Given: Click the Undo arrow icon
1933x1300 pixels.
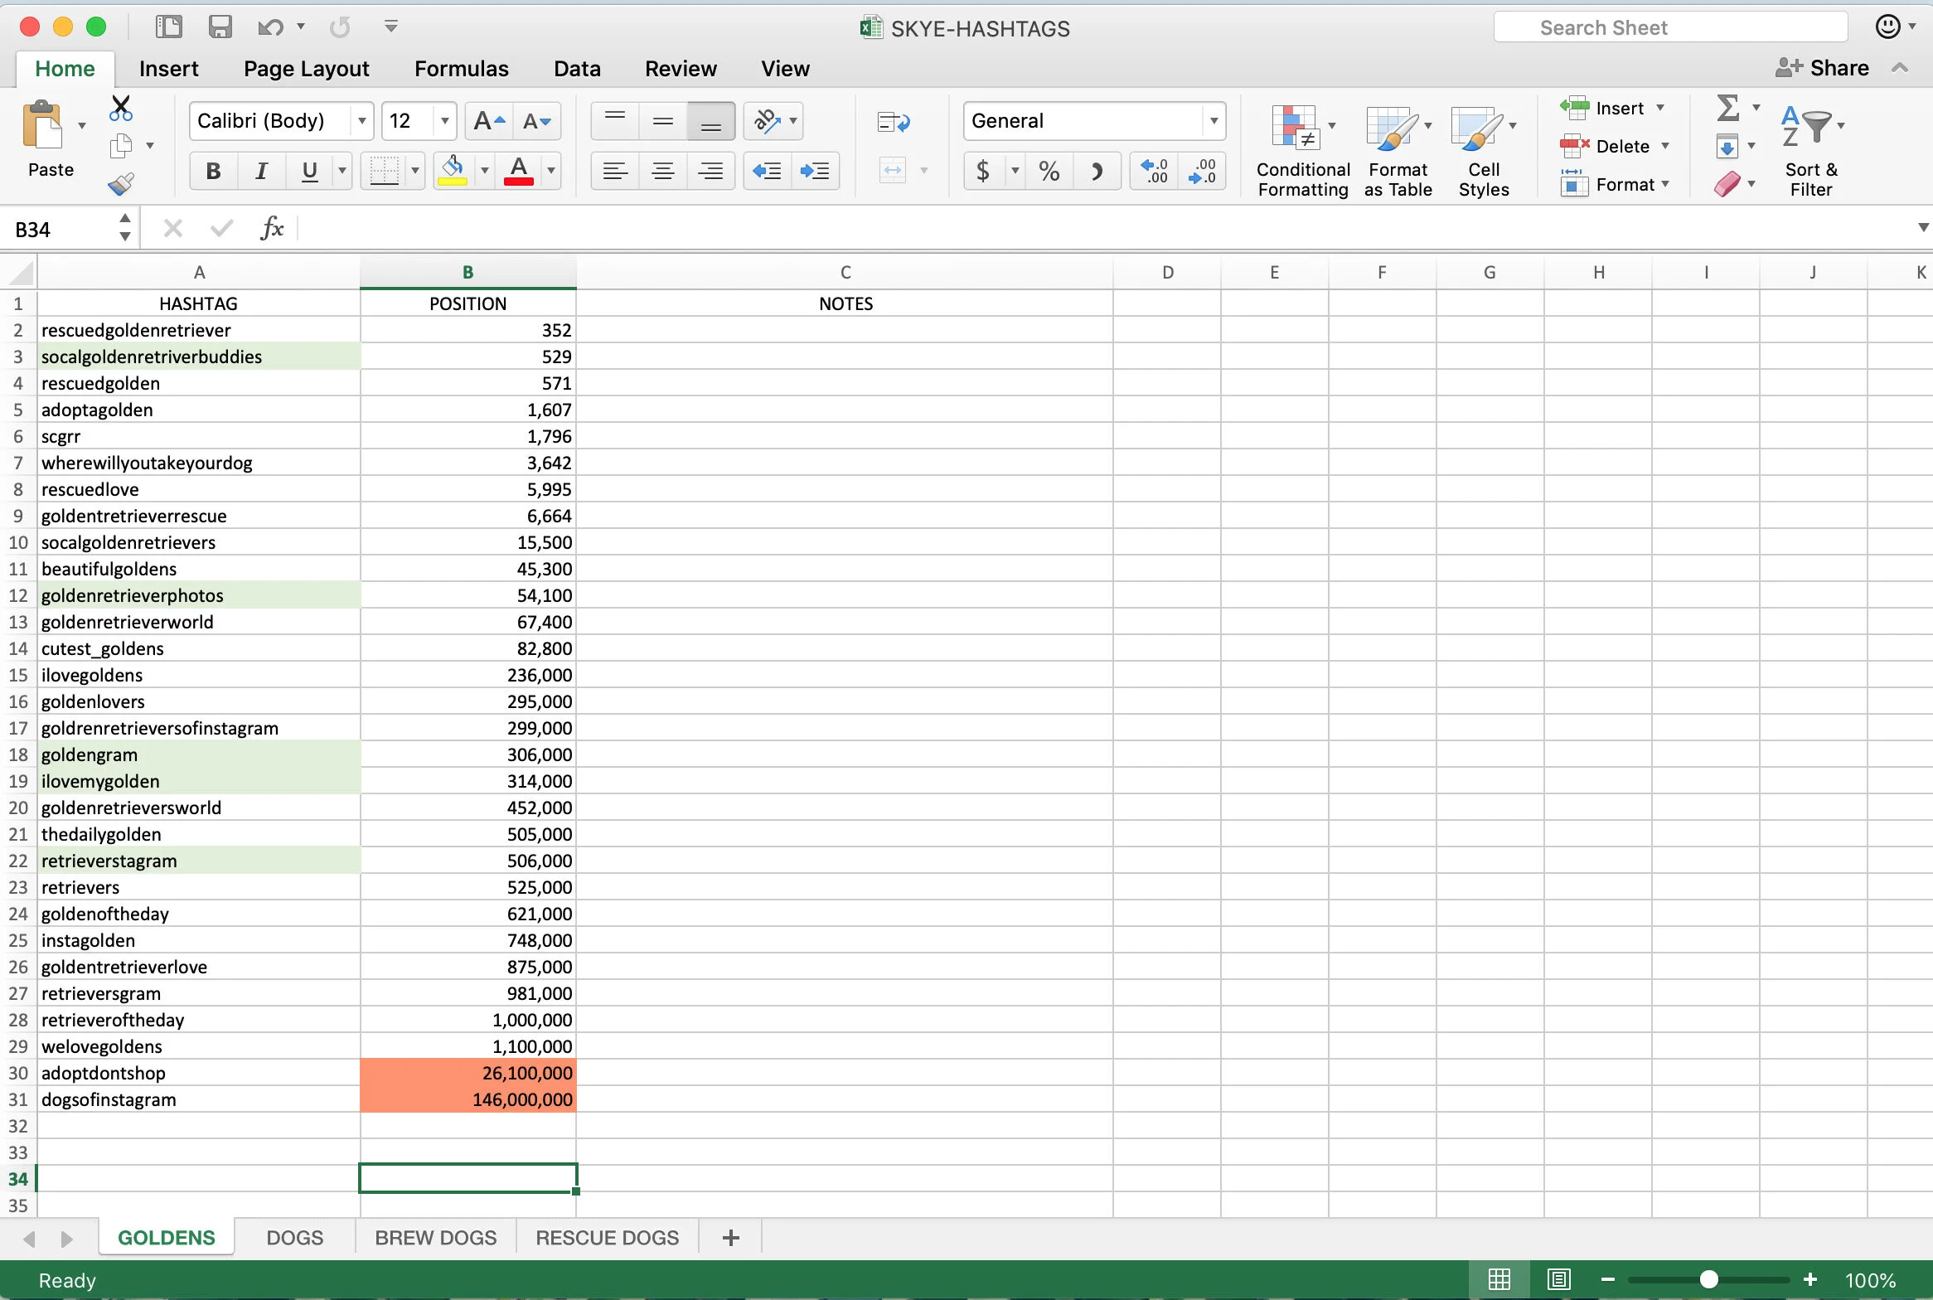Looking at the screenshot, I should tap(270, 27).
